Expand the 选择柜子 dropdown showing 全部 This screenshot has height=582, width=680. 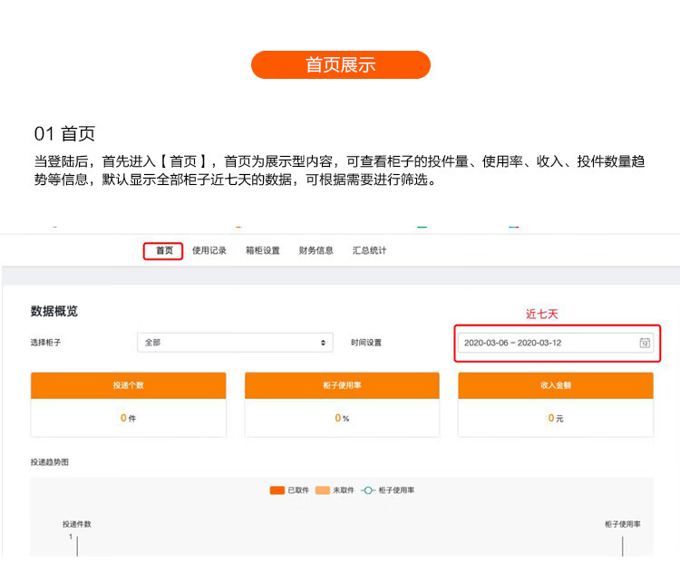pyautogui.click(x=235, y=343)
